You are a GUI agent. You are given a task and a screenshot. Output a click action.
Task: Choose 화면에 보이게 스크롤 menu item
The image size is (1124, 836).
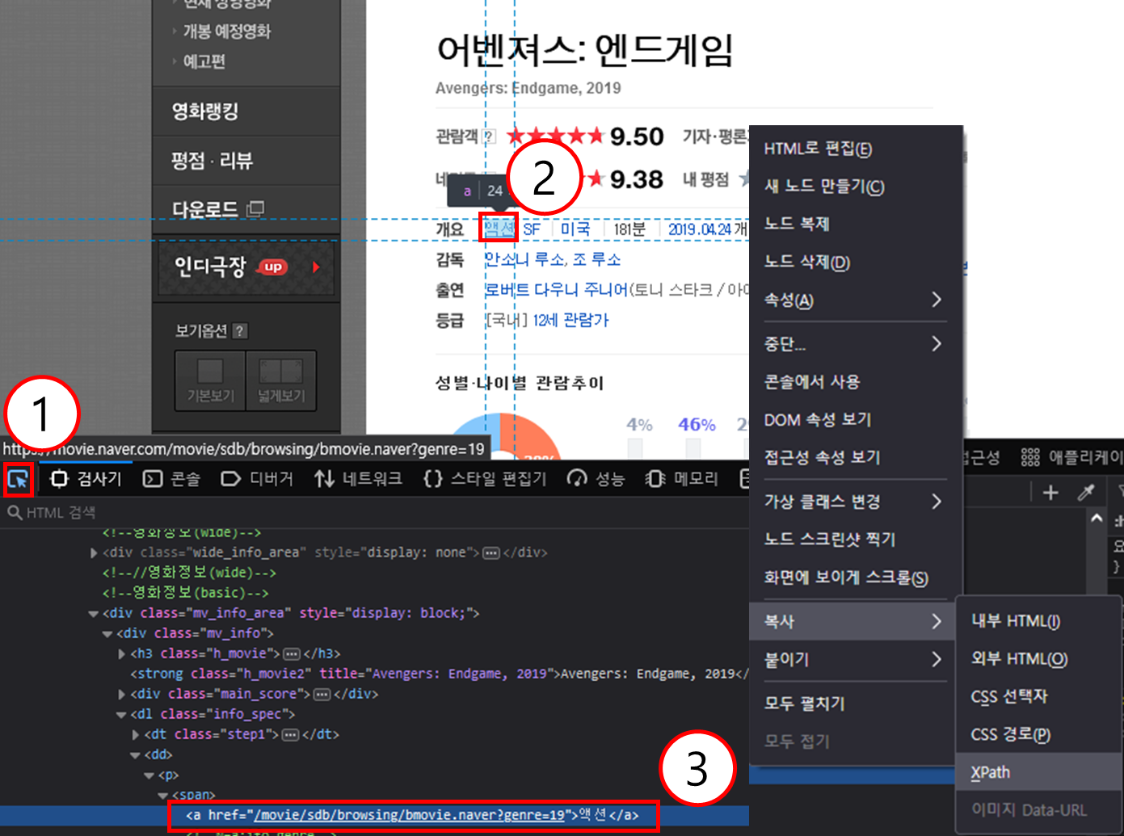tap(857, 578)
